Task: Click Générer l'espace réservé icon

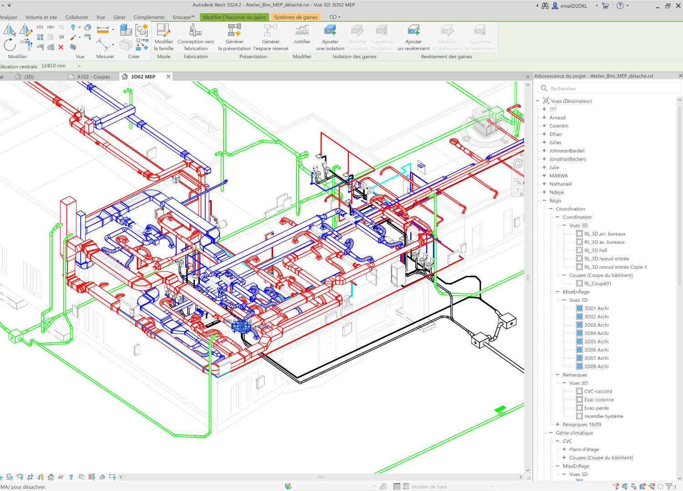Action: 270,31
